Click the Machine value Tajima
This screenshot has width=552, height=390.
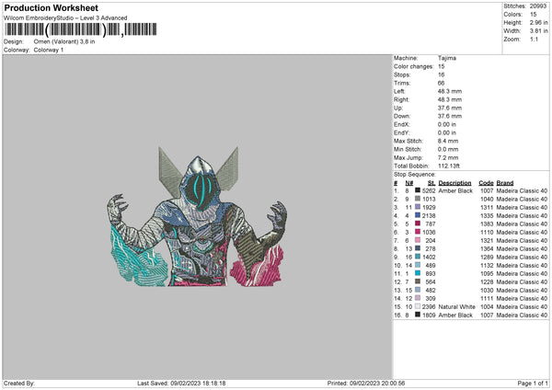click(447, 57)
